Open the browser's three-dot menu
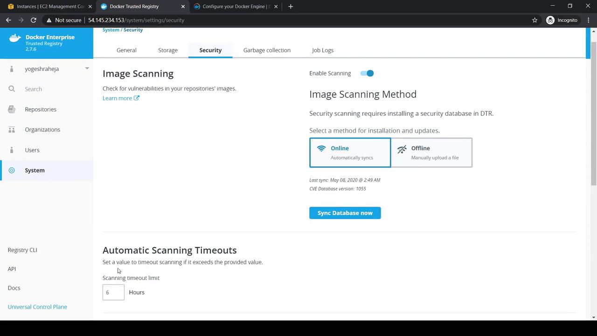Screen dimensions: 597x336 tap(589, 20)
